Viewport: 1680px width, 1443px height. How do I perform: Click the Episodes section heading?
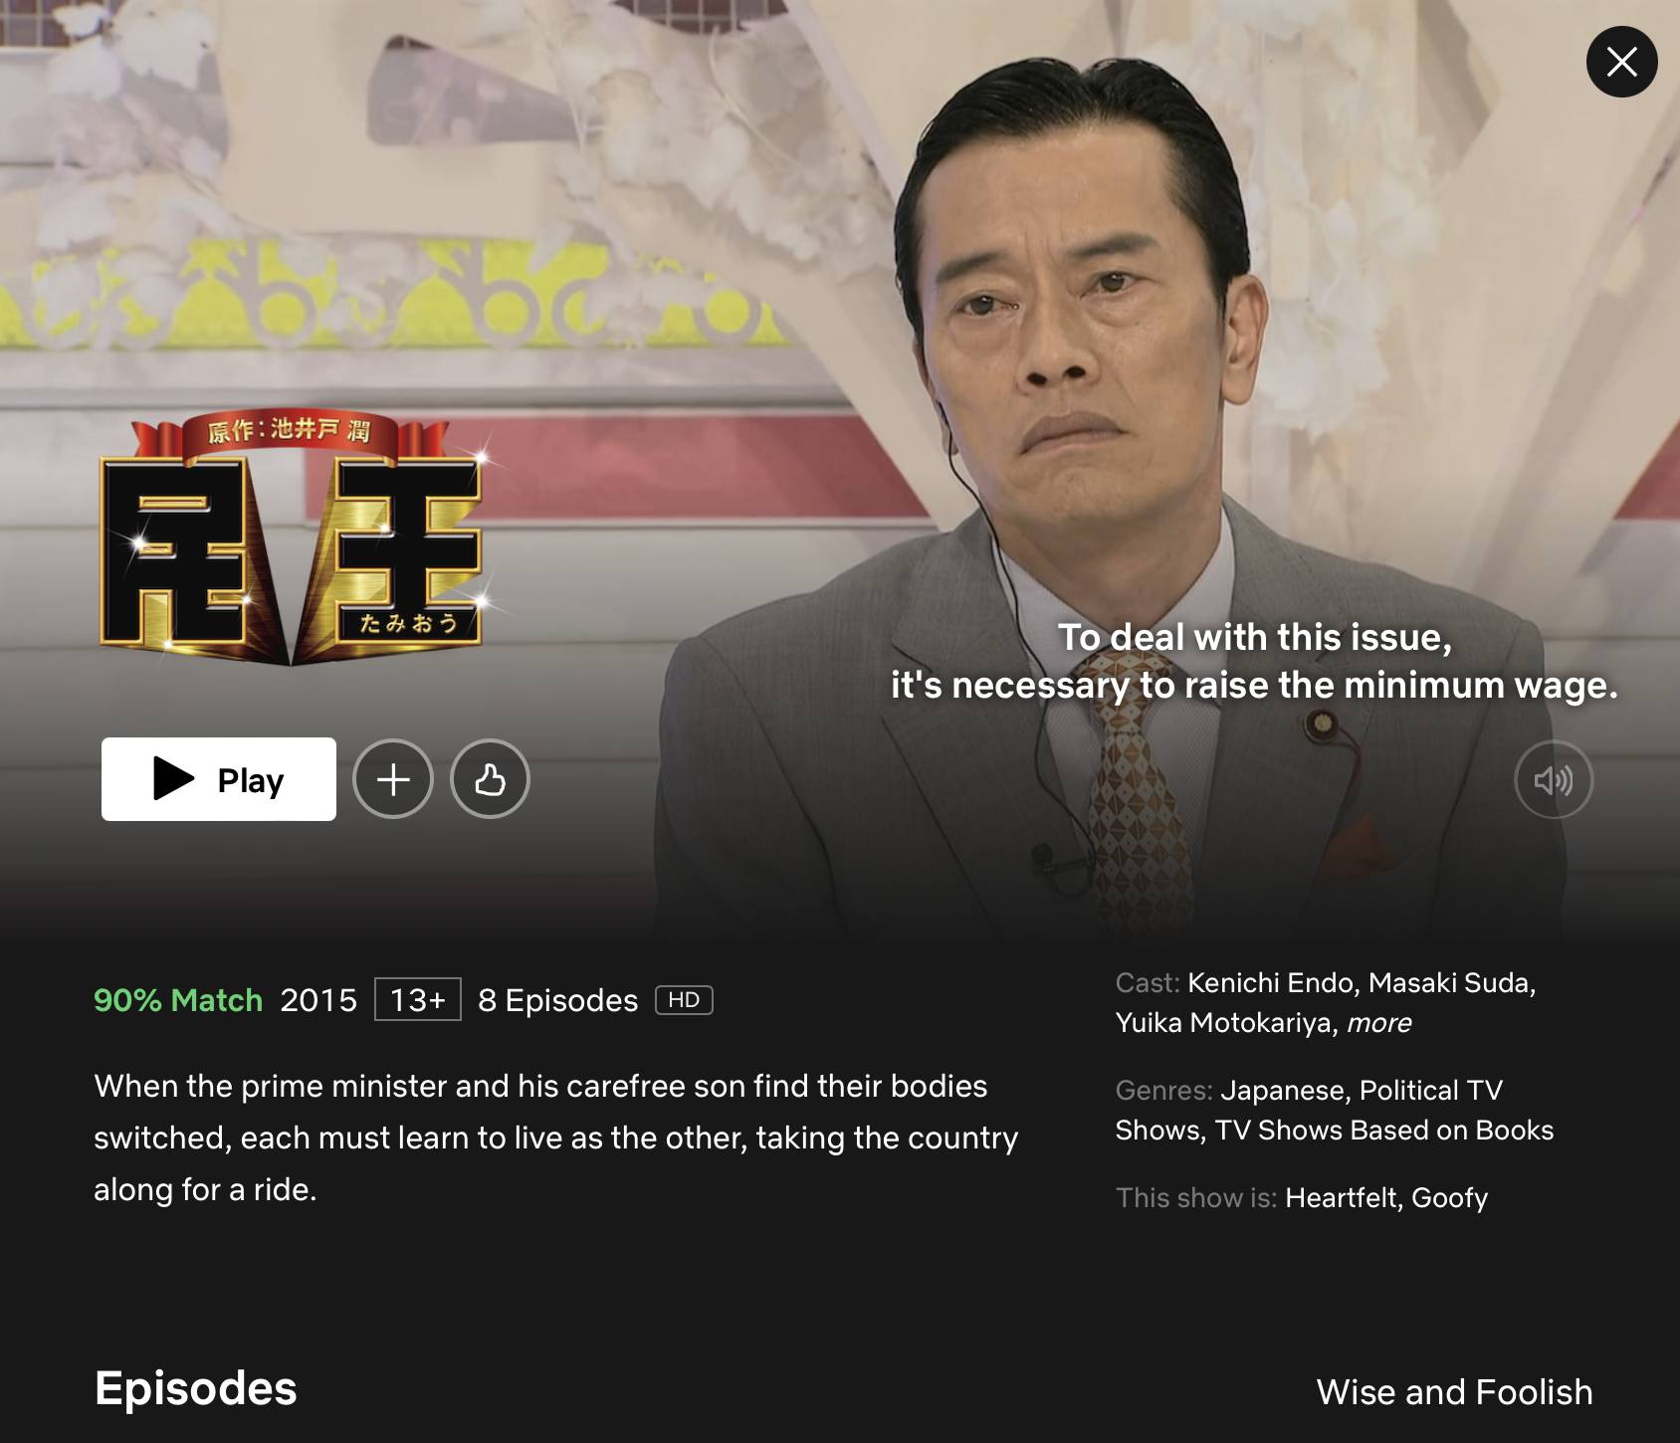(196, 1389)
